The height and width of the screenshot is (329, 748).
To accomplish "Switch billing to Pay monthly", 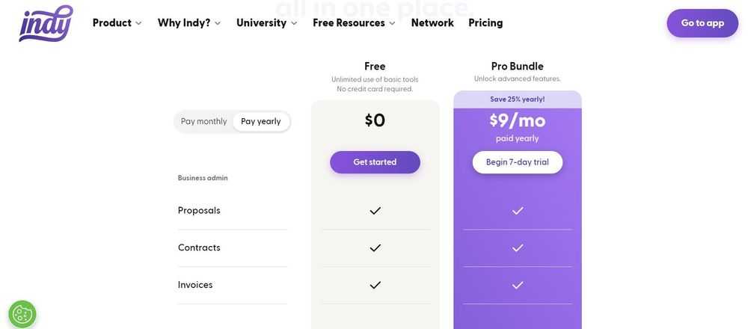I will pos(203,122).
